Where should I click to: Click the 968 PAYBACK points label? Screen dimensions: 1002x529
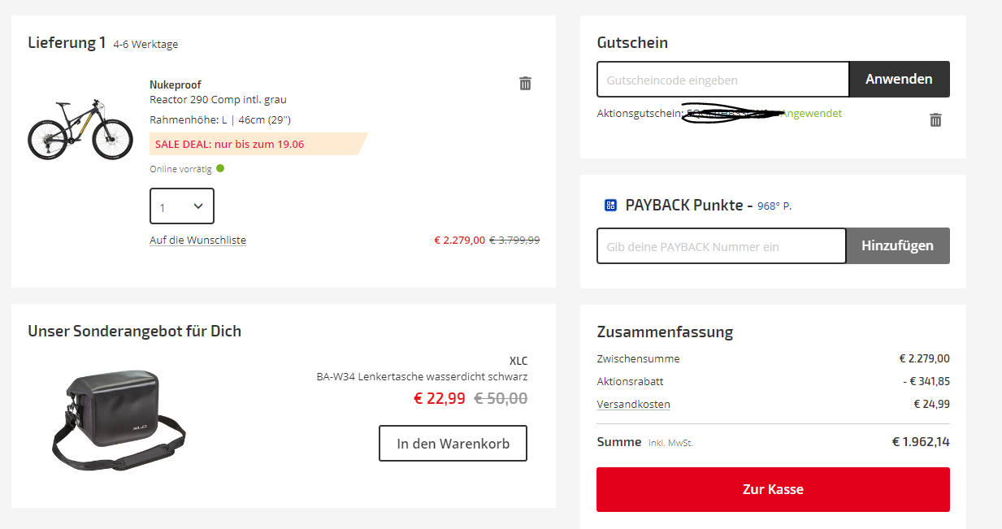(774, 206)
